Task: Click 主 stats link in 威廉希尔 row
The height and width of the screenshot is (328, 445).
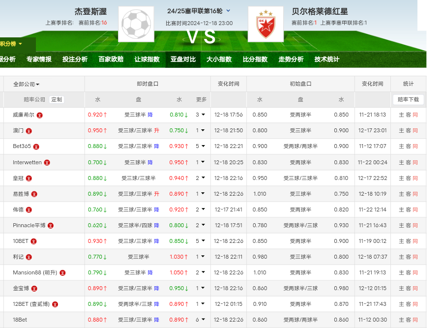Action: click(x=401, y=115)
